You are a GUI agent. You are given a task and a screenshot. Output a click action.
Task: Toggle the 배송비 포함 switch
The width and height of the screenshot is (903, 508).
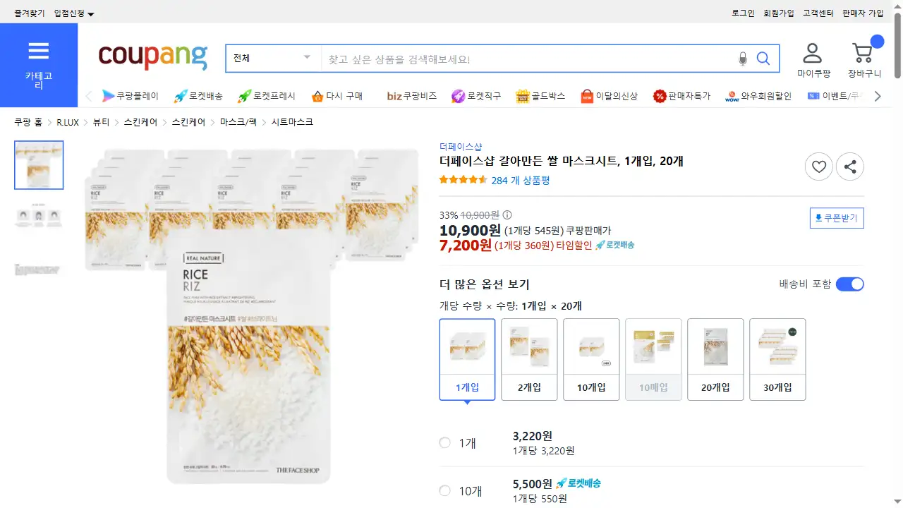(x=850, y=284)
